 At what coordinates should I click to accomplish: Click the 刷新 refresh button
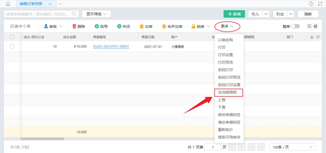pyautogui.click(x=308, y=14)
